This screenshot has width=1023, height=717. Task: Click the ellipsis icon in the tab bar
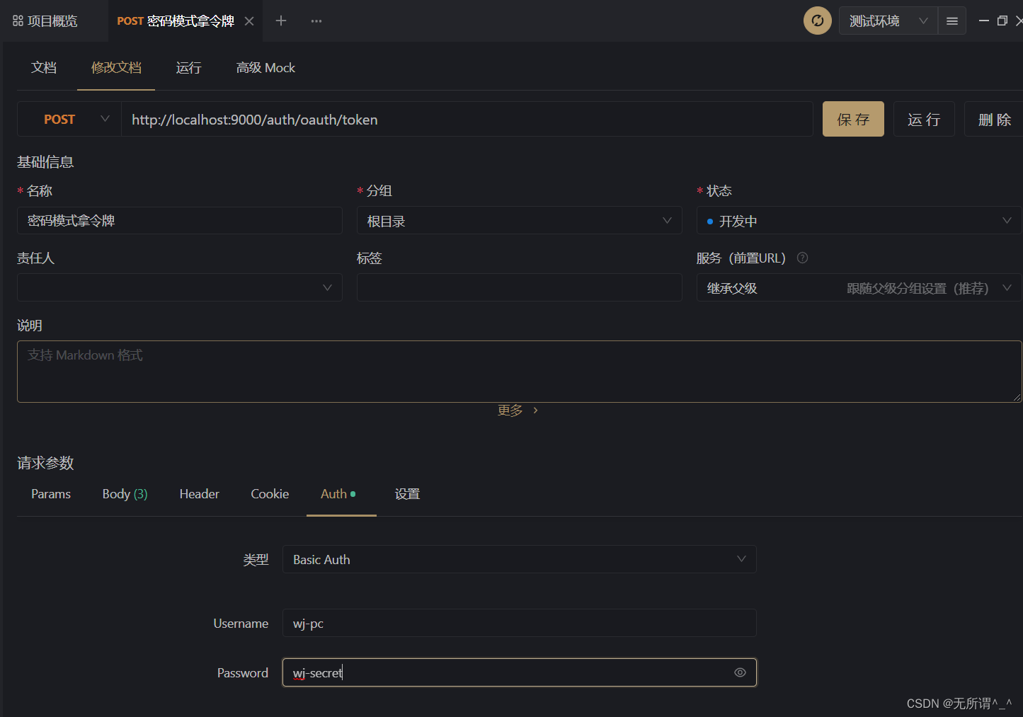point(316,21)
